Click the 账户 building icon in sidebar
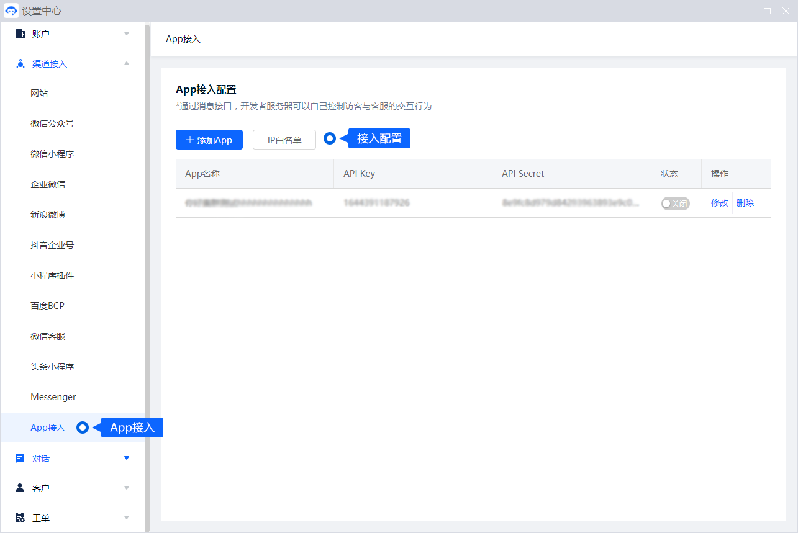This screenshot has width=798, height=533. (x=20, y=34)
